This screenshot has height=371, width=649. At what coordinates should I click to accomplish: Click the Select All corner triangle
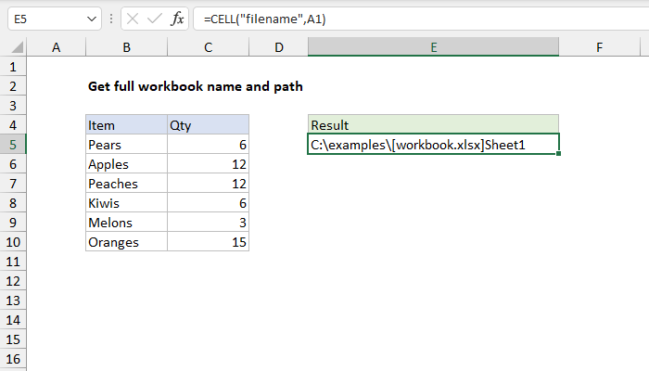[17, 47]
